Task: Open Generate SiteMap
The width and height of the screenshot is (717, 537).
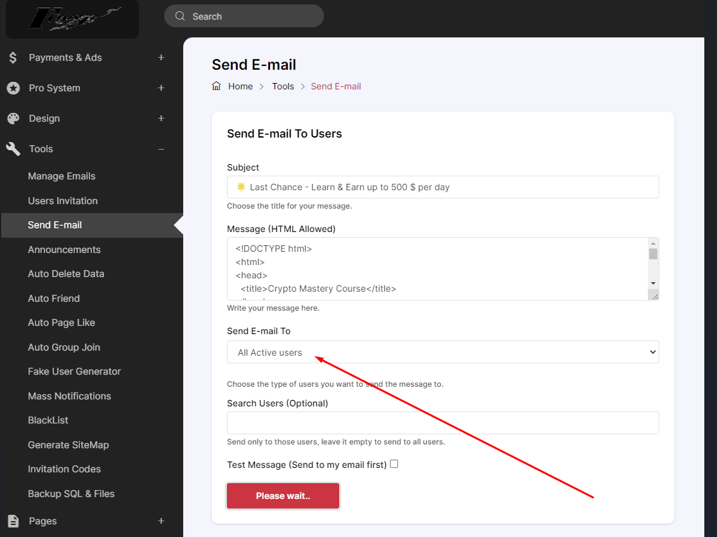Action: [x=68, y=444]
